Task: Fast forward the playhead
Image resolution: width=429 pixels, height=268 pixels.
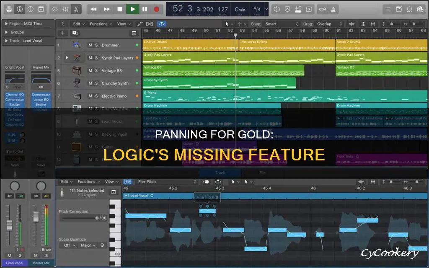Action: pos(107,9)
